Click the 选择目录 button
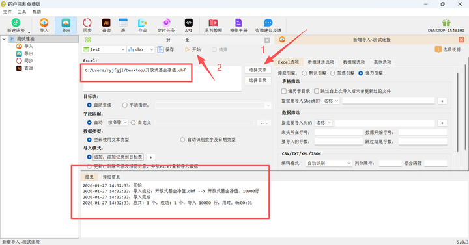 tap(257, 81)
